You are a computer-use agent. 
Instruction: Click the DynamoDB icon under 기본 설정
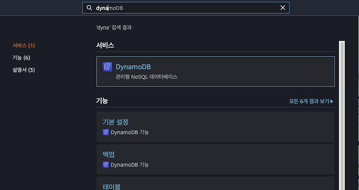coord(106,132)
